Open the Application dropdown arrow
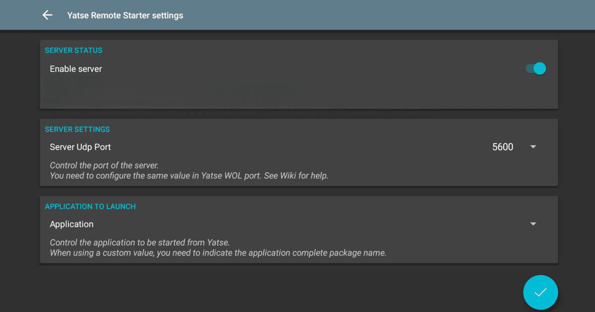Viewport: 595px width, 312px height. point(533,224)
